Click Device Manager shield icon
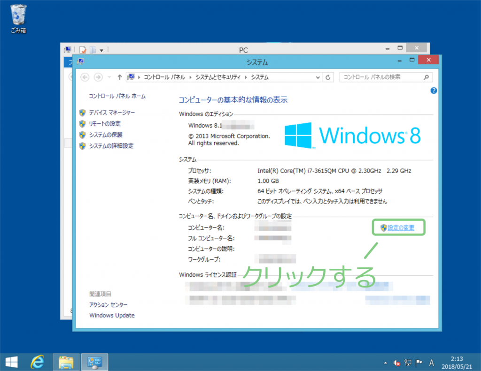 pyautogui.click(x=82, y=113)
